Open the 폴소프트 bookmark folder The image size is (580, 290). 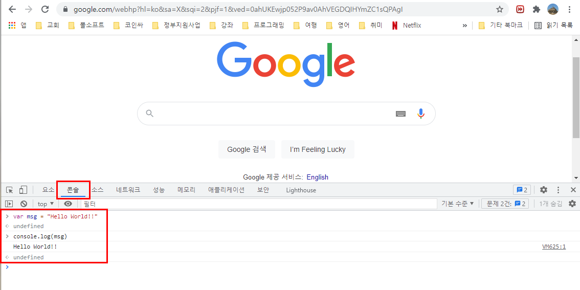[x=86, y=26]
